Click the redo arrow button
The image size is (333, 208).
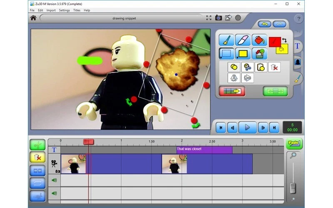point(279,24)
